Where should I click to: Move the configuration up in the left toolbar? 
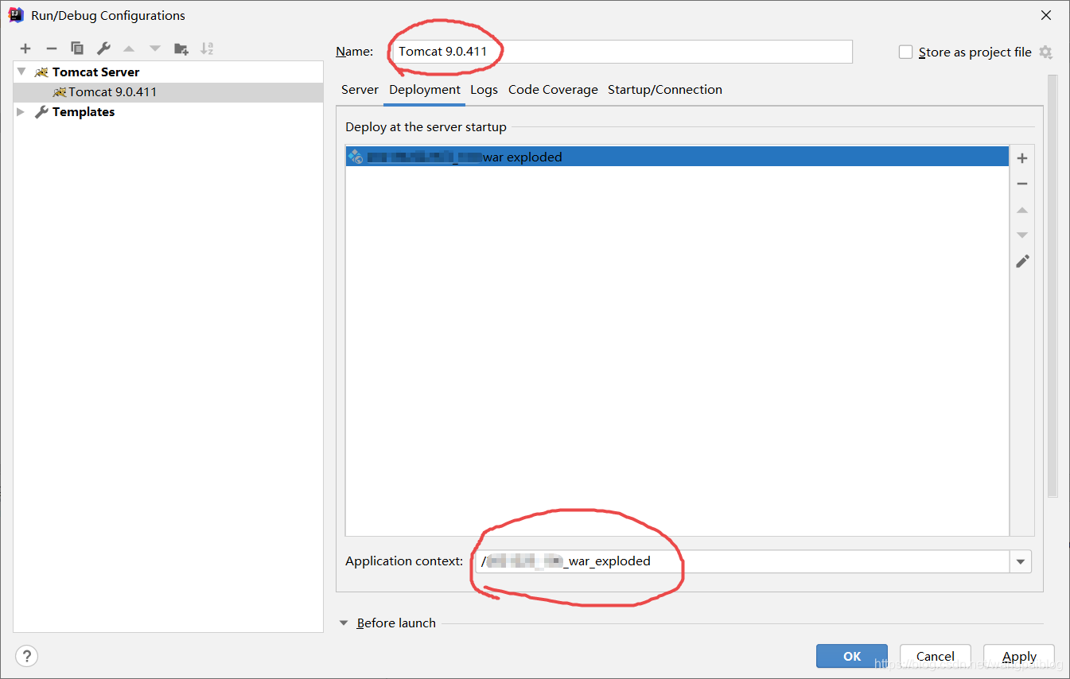tap(129, 48)
